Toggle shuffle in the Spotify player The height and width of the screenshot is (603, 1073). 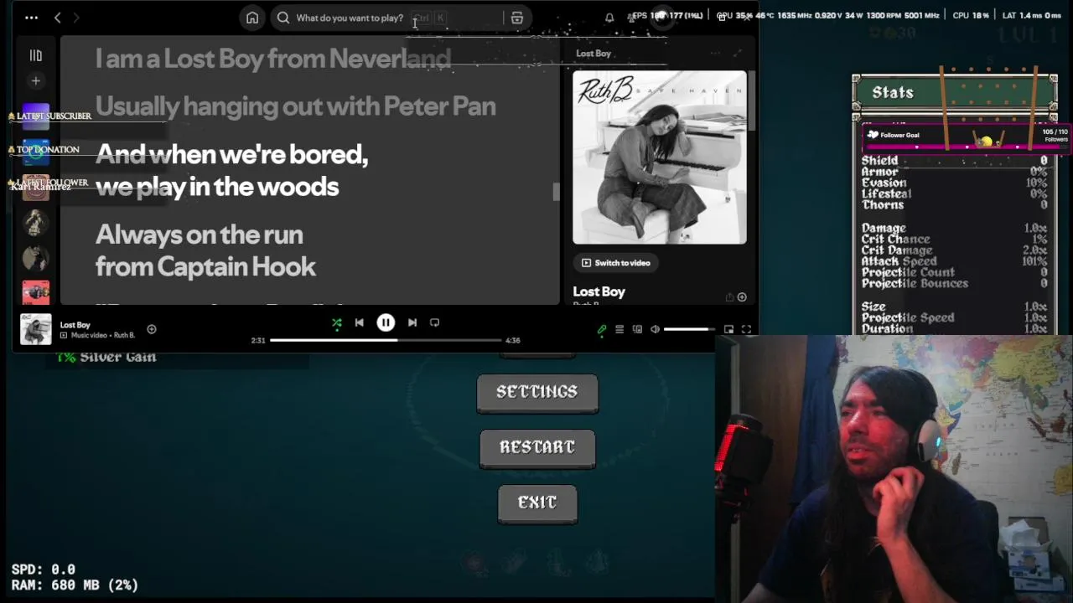(x=337, y=322)
